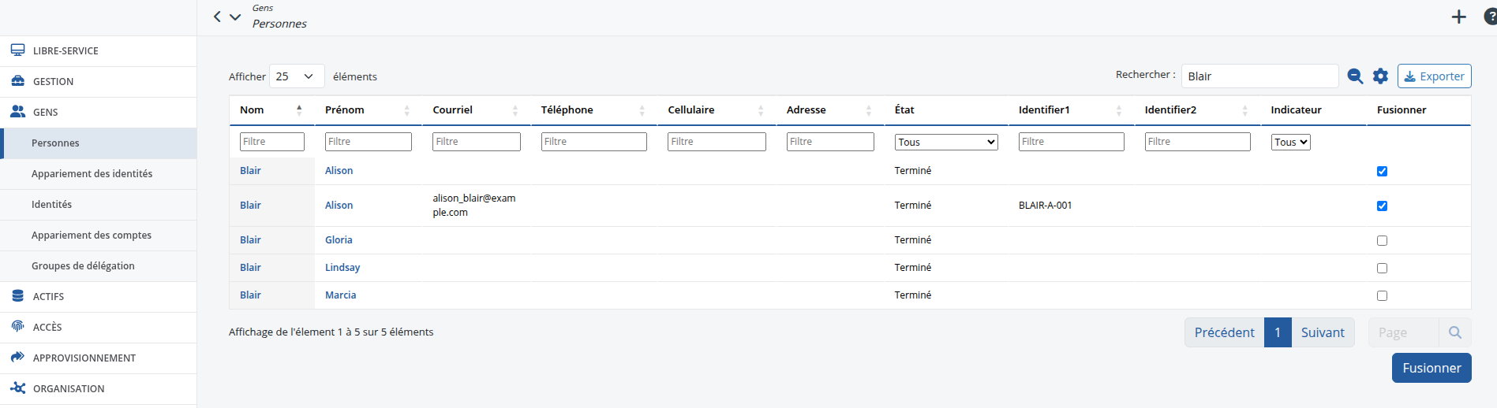1497x408 pixels.
Task: Open the Afficher 25 elements dropdown
Action: pyautogui.click(x=297, y=76)
